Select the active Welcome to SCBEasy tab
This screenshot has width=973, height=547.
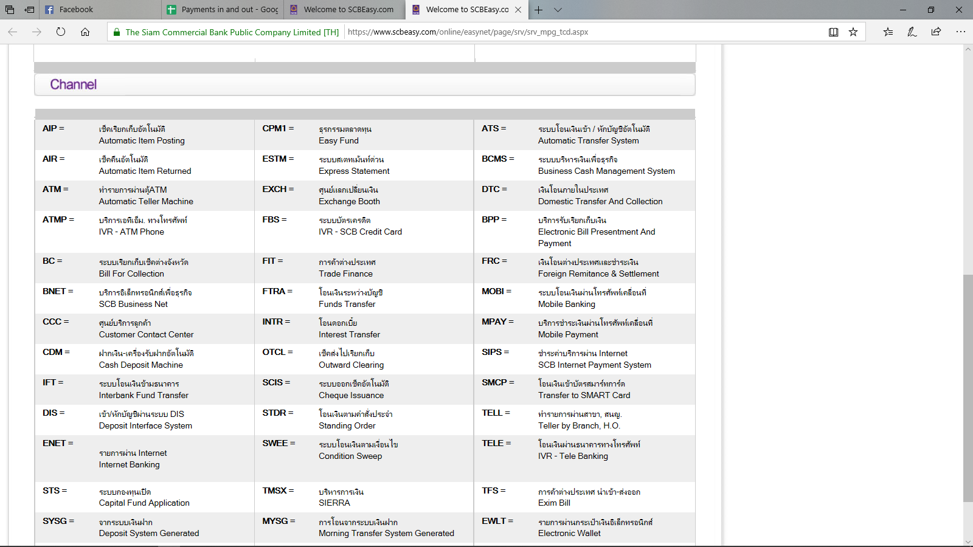coord(467,10)
